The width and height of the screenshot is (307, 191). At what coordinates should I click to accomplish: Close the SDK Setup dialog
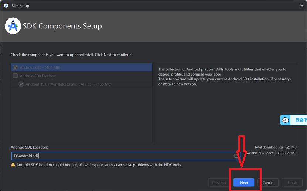[x=302, y=6]
